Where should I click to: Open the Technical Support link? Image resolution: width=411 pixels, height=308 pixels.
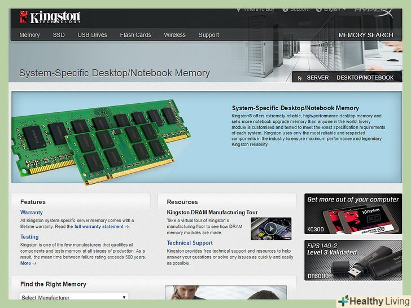(190, 243)
